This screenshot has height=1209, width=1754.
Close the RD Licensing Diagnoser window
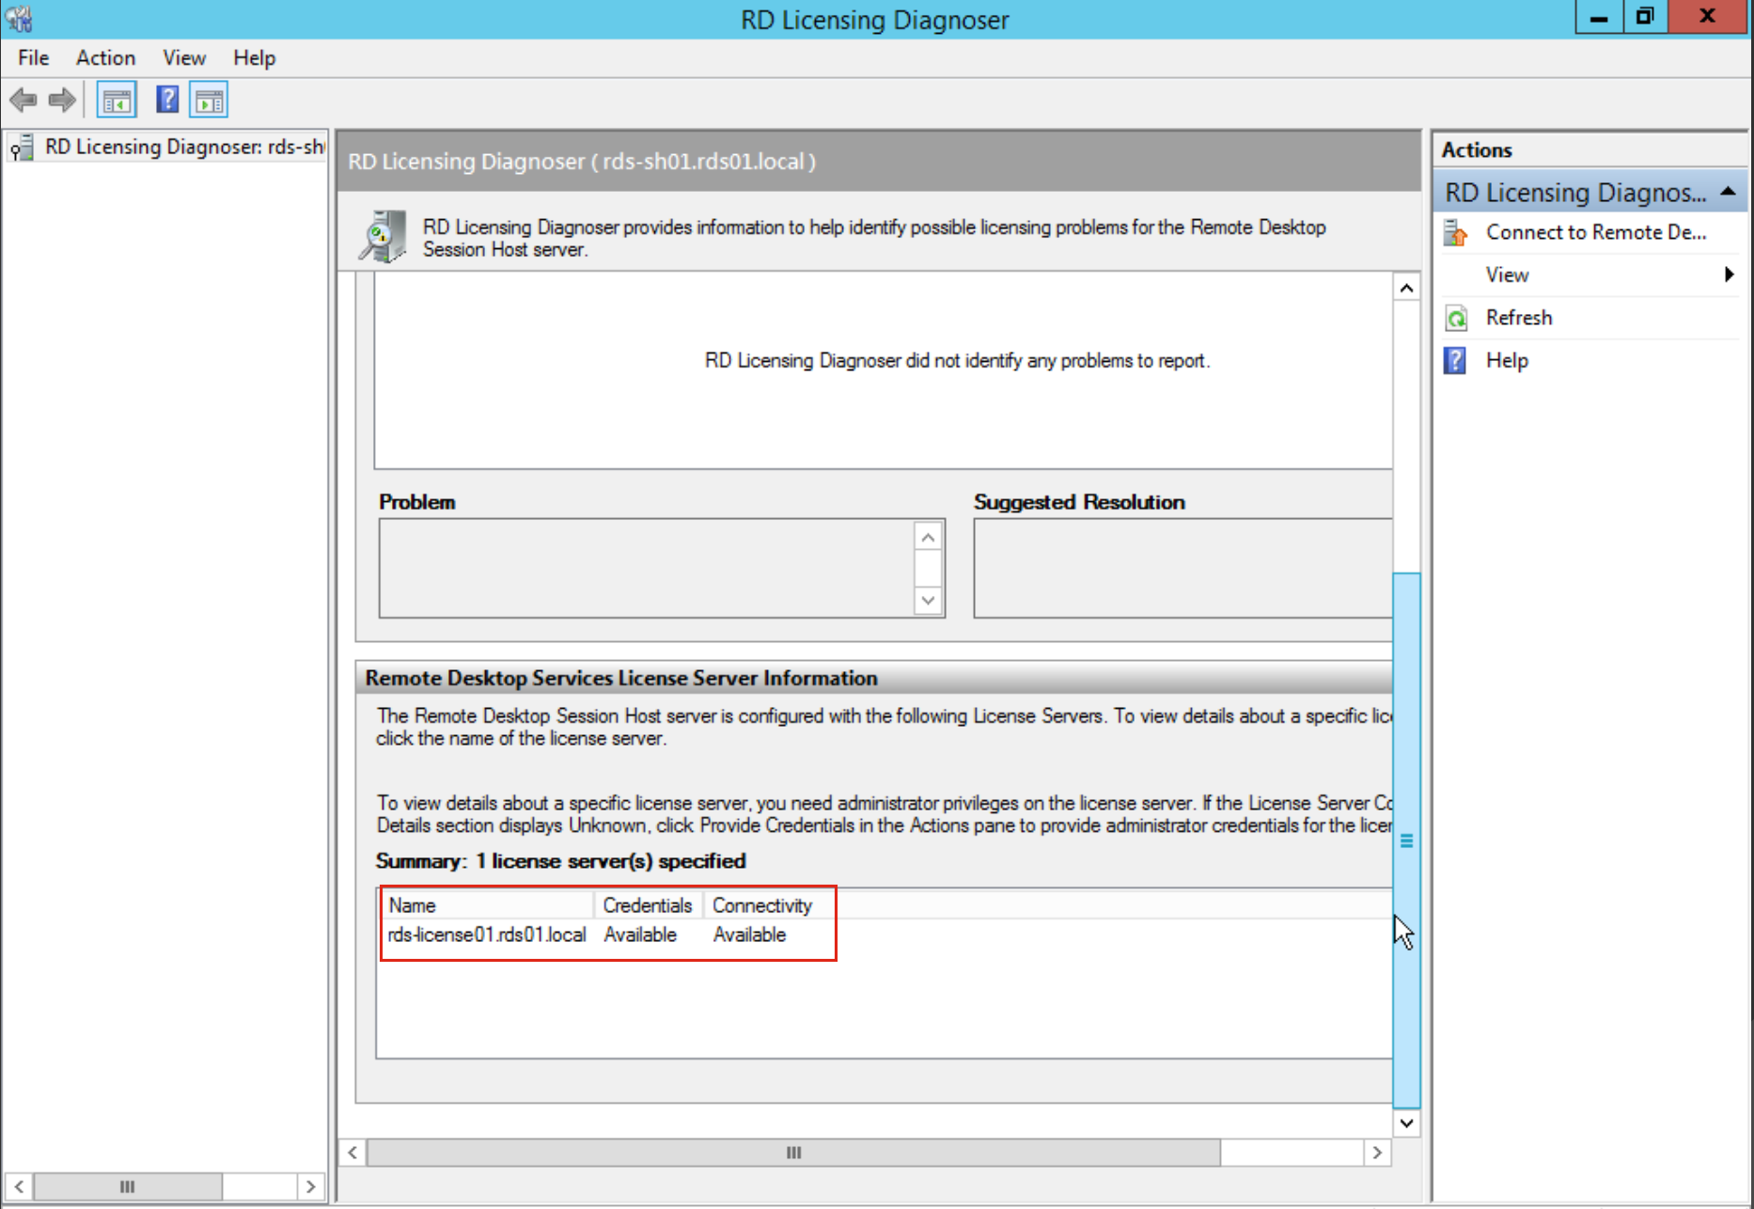pos(1708,17)
